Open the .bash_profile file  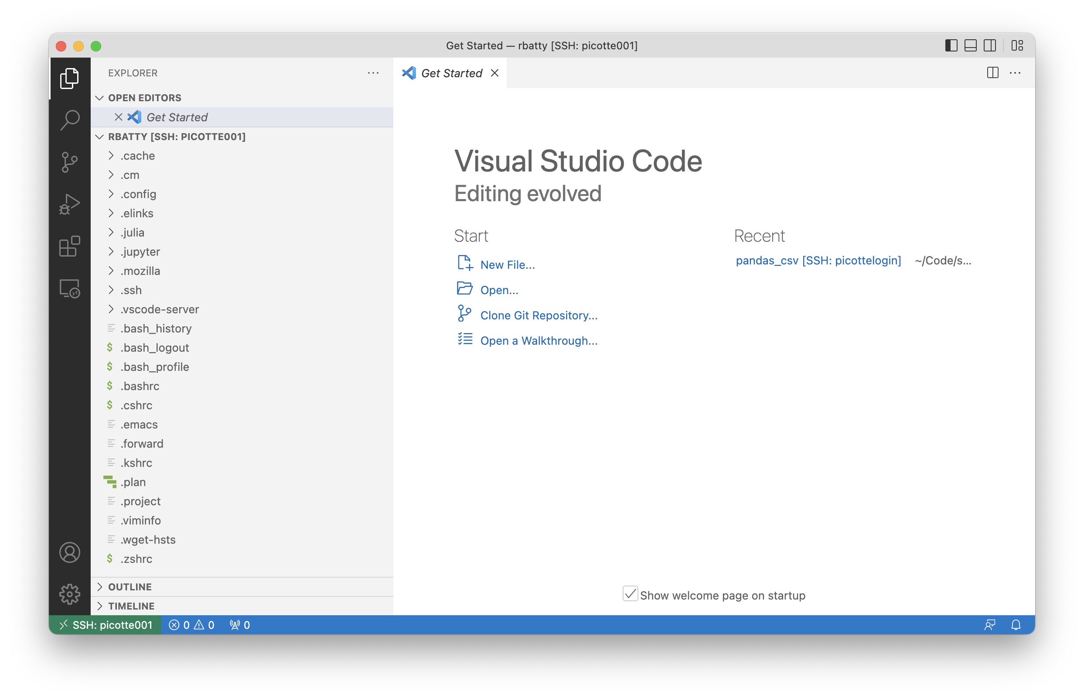pyautogui.click(x=242, y=367)
